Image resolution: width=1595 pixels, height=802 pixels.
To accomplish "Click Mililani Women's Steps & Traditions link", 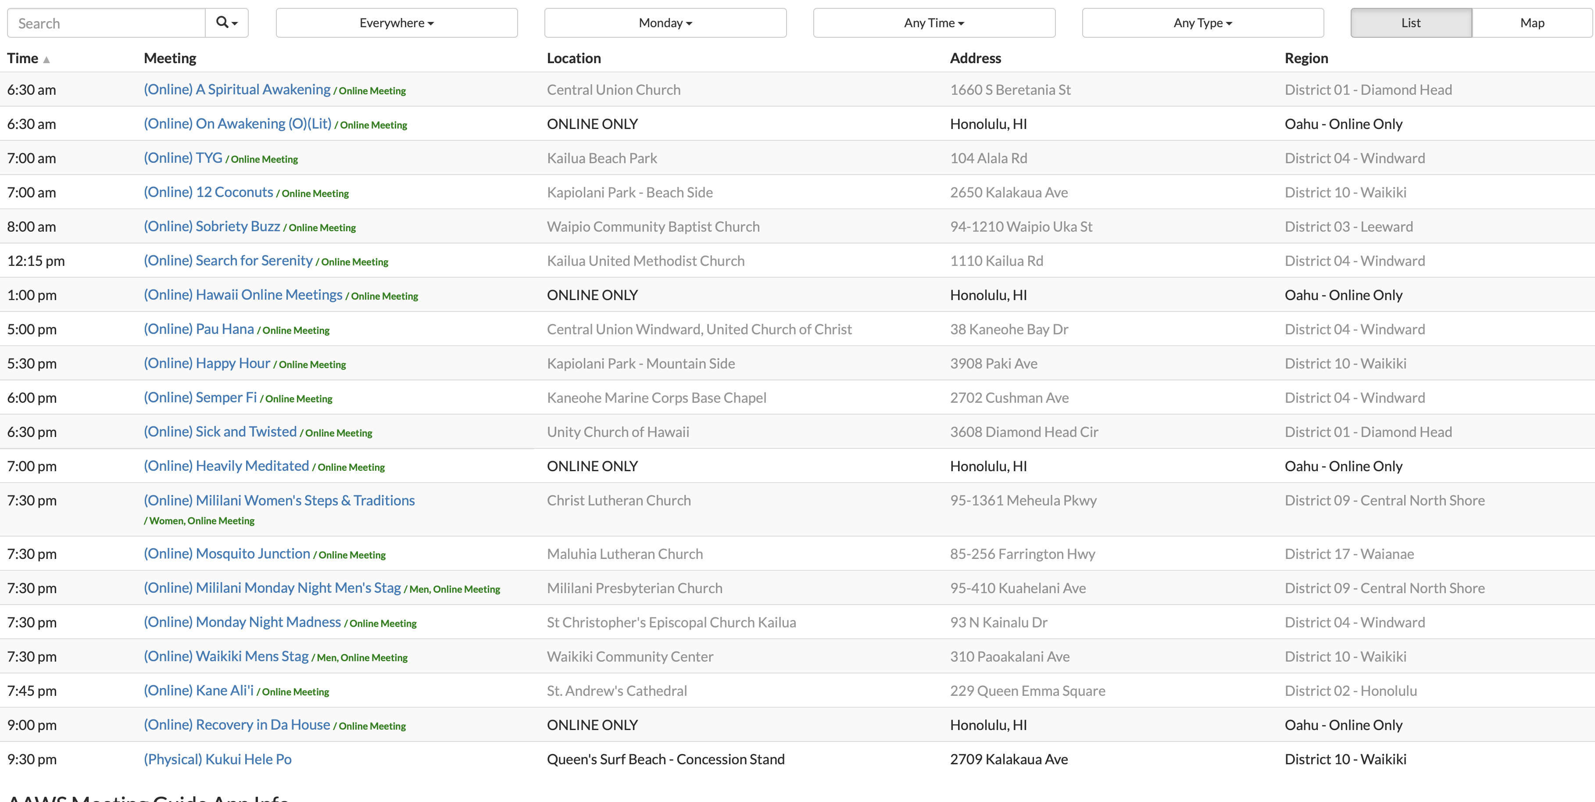I will (x=279, y=501).
